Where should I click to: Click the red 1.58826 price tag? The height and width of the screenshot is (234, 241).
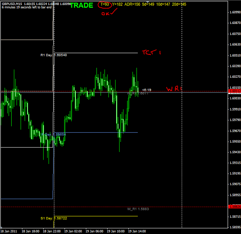[235, 207]
